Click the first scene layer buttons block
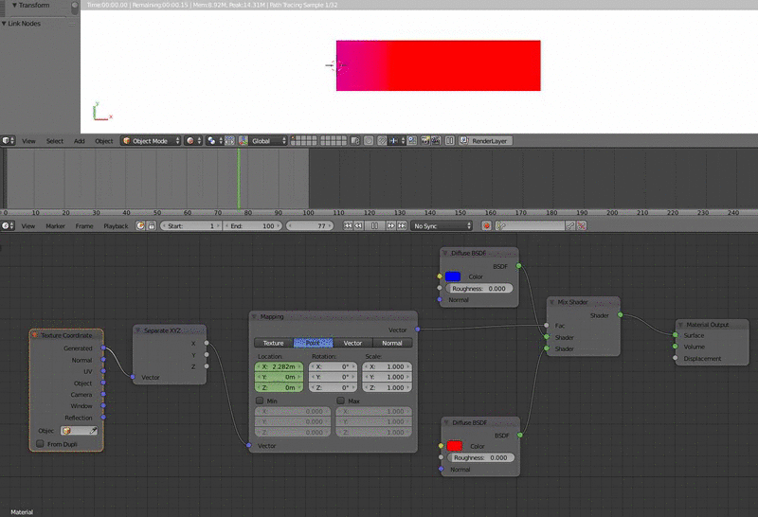Viewport: 758px width, 517px height. (303, 140)
